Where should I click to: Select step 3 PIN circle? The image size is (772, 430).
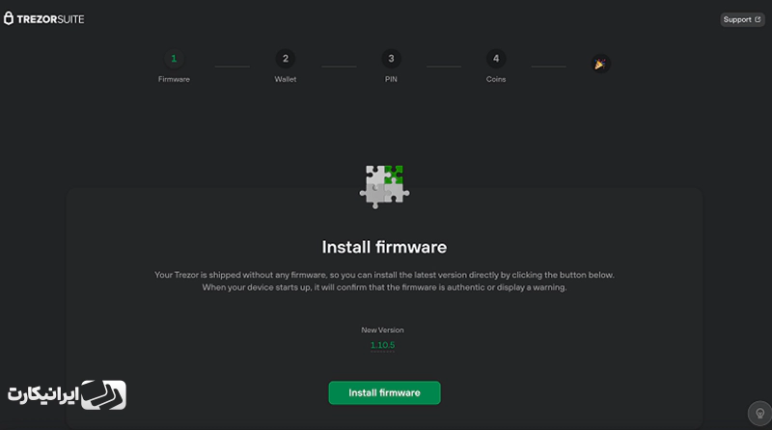(x=391, y=59)
